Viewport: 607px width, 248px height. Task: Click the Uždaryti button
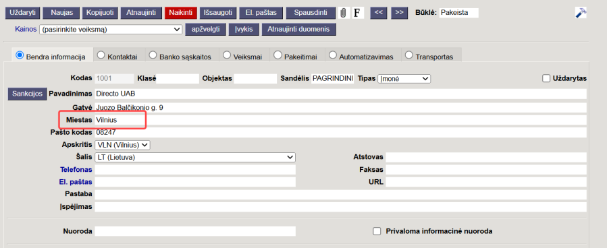pyautogui.click(x=22, y=13)
